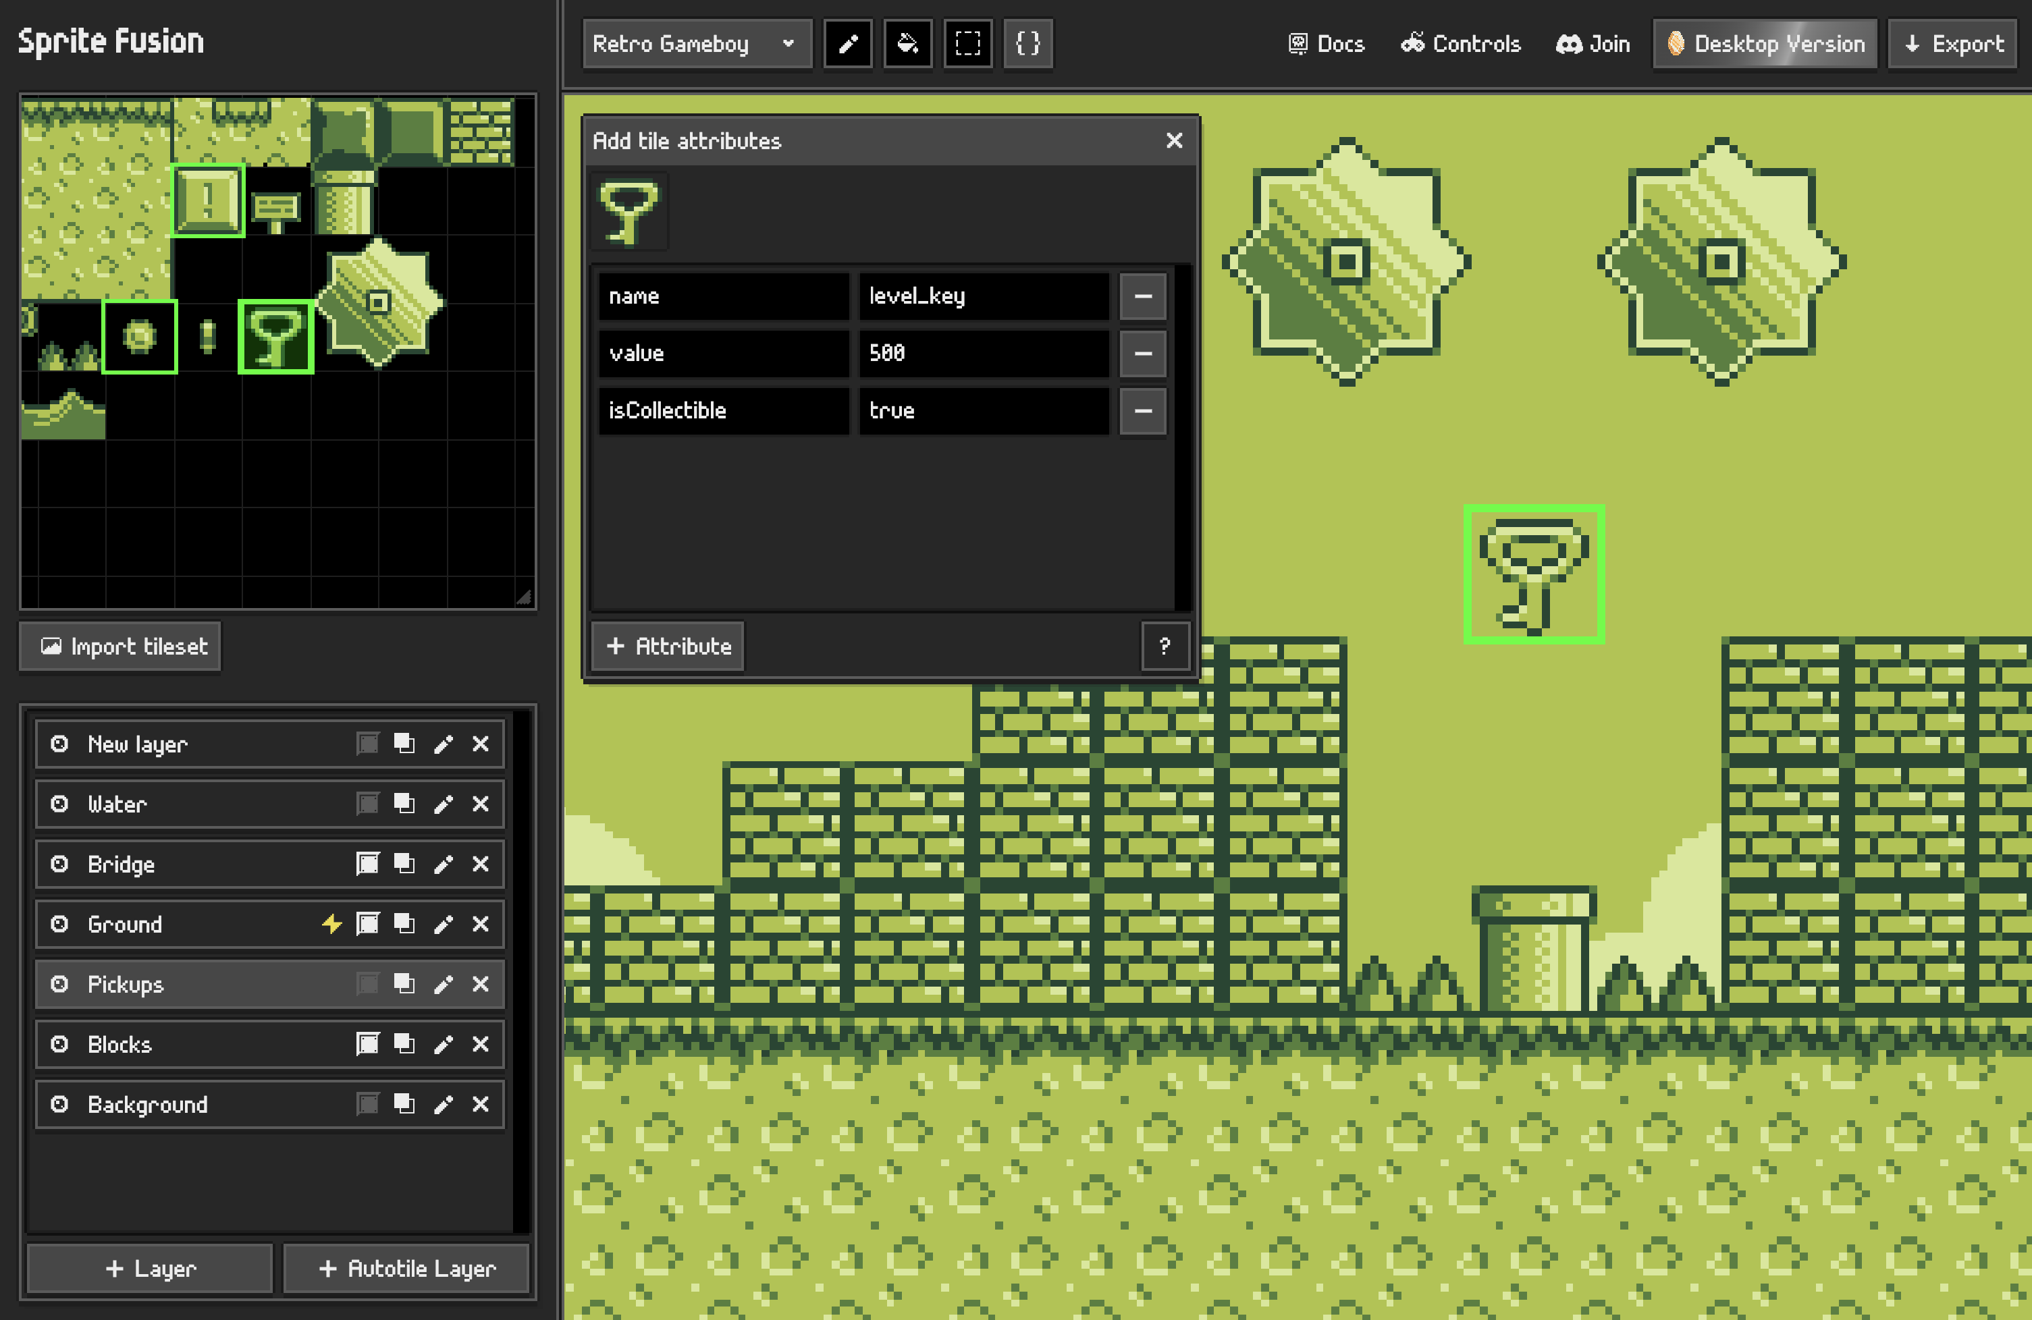This screenshot has height=1320, width=2032.
Task: Toggle collider on Water layer
Action: (367, 804)
